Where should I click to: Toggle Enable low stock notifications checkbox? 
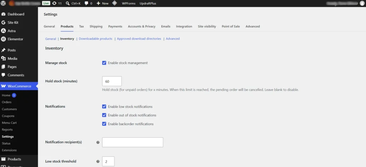104,107
